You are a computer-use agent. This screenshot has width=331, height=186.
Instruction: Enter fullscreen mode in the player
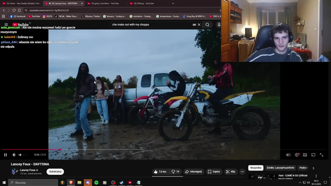click(x=321, y=155)
